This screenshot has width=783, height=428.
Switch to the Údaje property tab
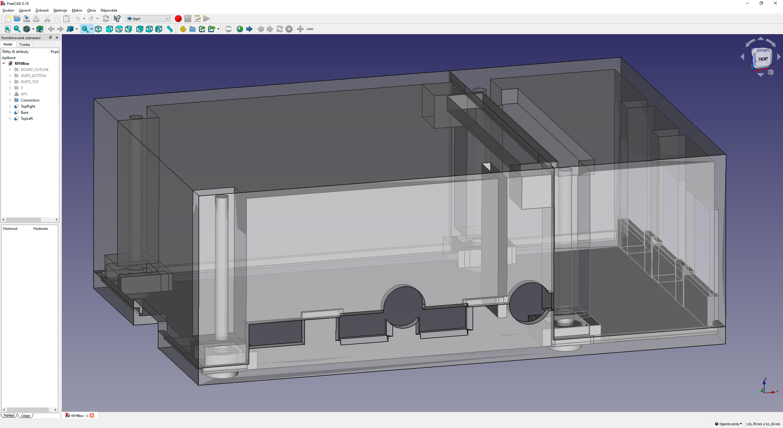26,415
